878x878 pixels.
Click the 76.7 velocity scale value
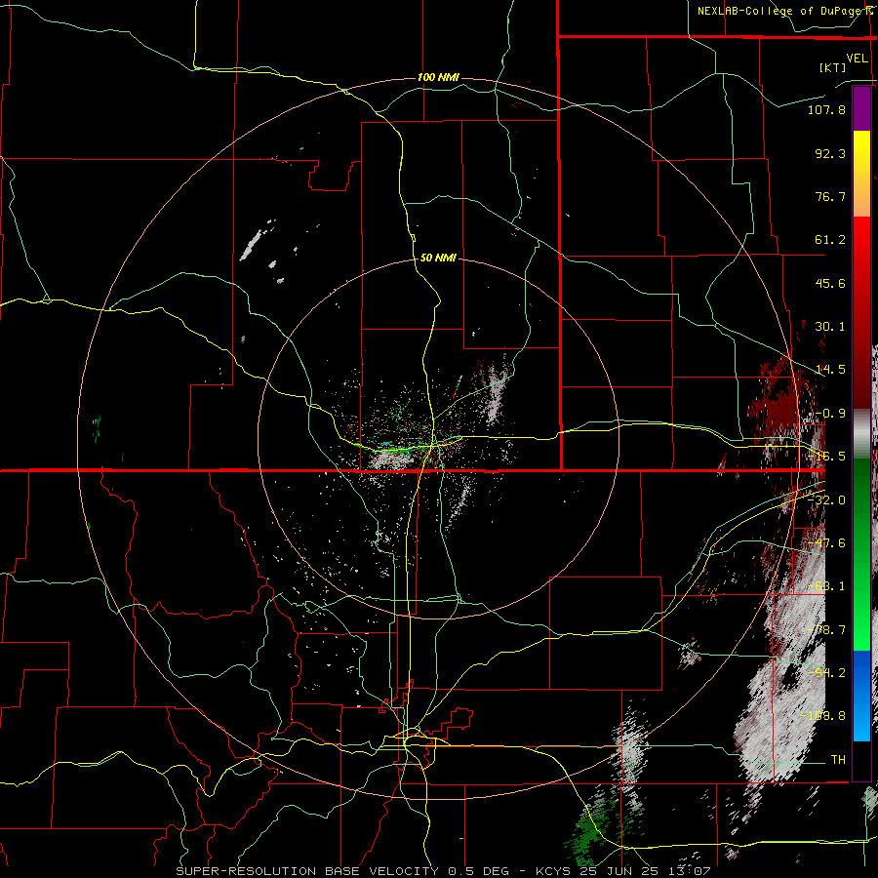click(830, 196)
